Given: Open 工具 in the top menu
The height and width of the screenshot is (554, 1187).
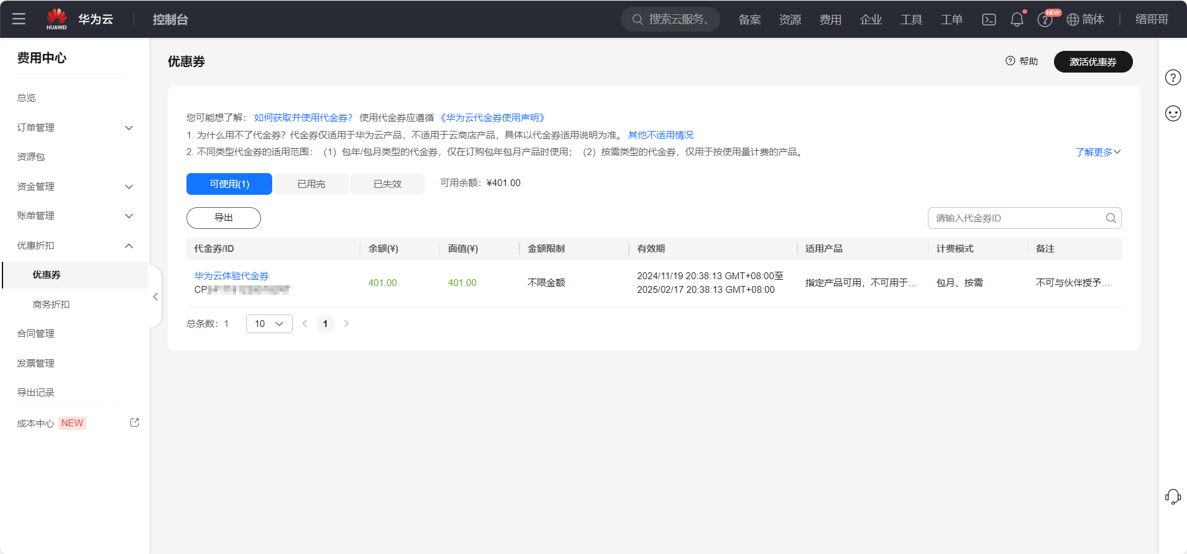Looking at the screenshot, I should 911,19.
